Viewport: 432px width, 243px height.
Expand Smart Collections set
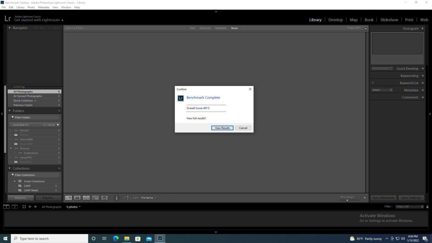(x=15, y=181)
